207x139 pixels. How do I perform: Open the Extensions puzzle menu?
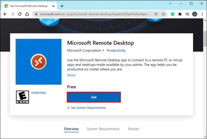[180, 14]
